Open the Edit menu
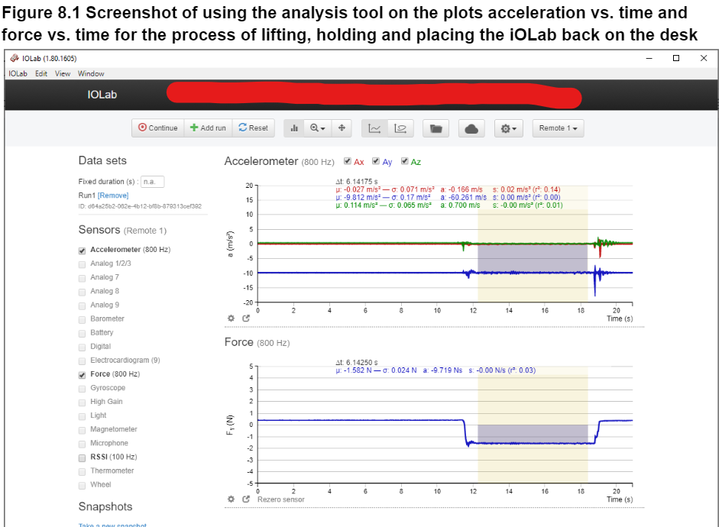The height and width of the screenshot is (527, 722). pyautogui.click(x=41, y=73)
